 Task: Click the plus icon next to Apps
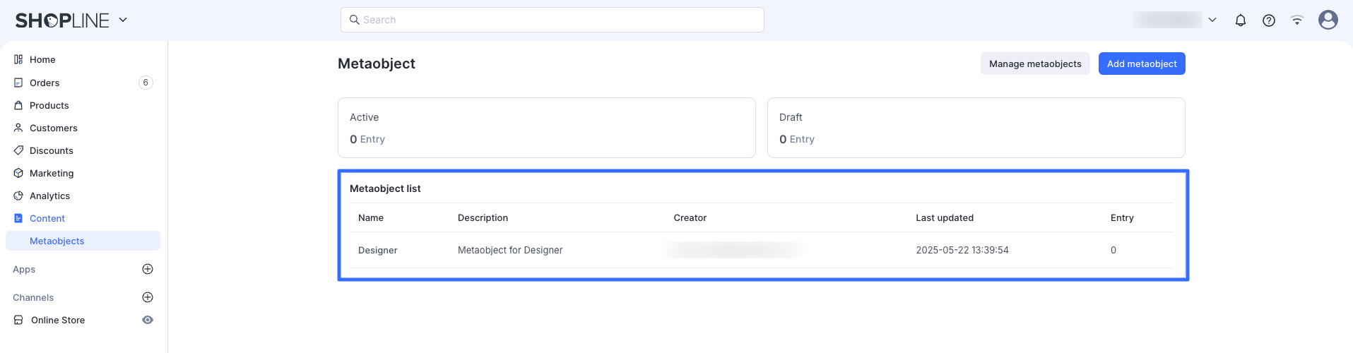(148, 269)
